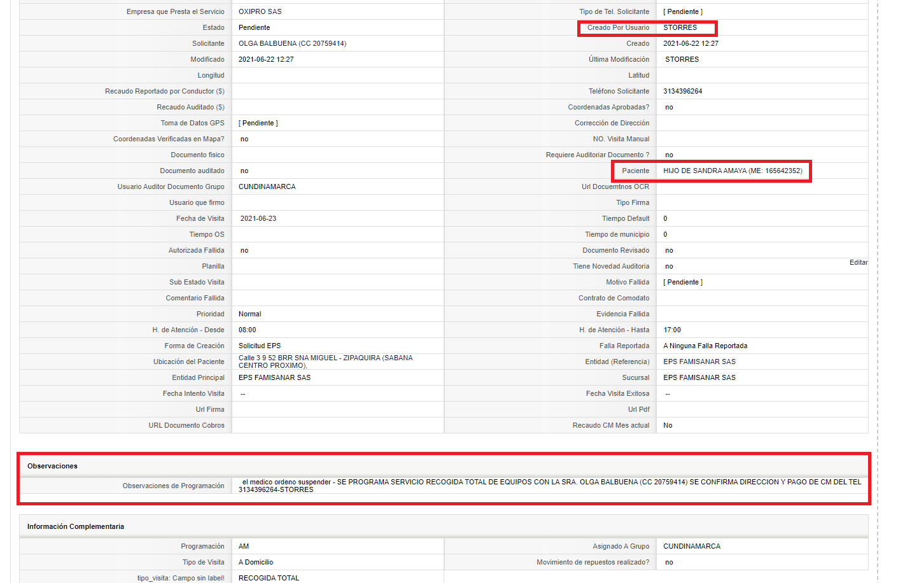Image resolution: width=898 pixels, height=583 pixels.
Task: Select the OXIPRO SAS company value
Action: click(x=260, y=11)
